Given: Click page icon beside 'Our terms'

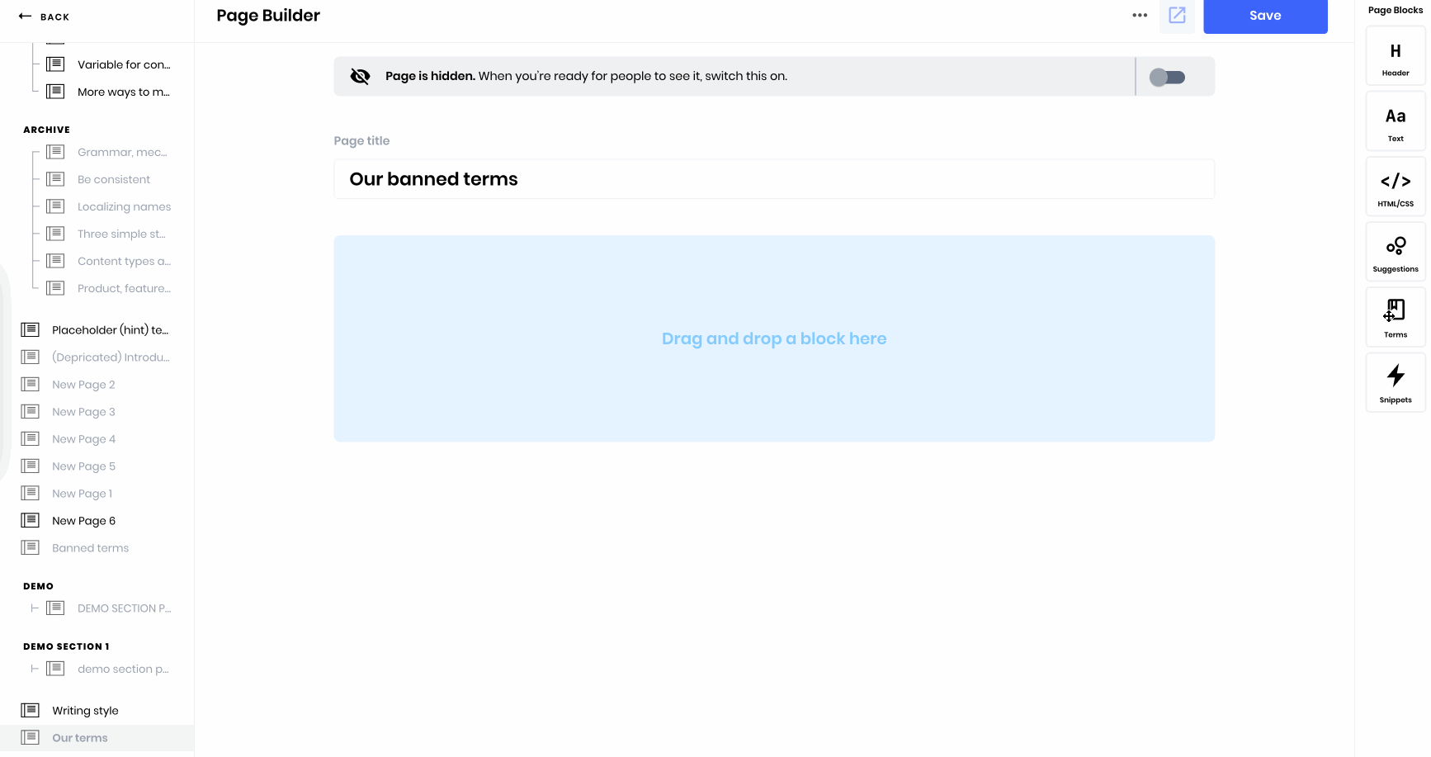Looking at the screenshot, I should click(x=30, y=737).
